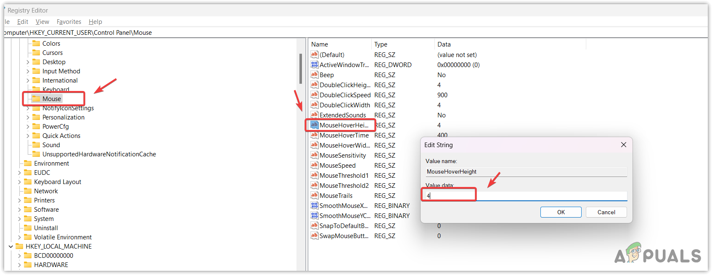The image size is (712, 275).
Task: Open the Edit menu
Action: click(23, 22)
